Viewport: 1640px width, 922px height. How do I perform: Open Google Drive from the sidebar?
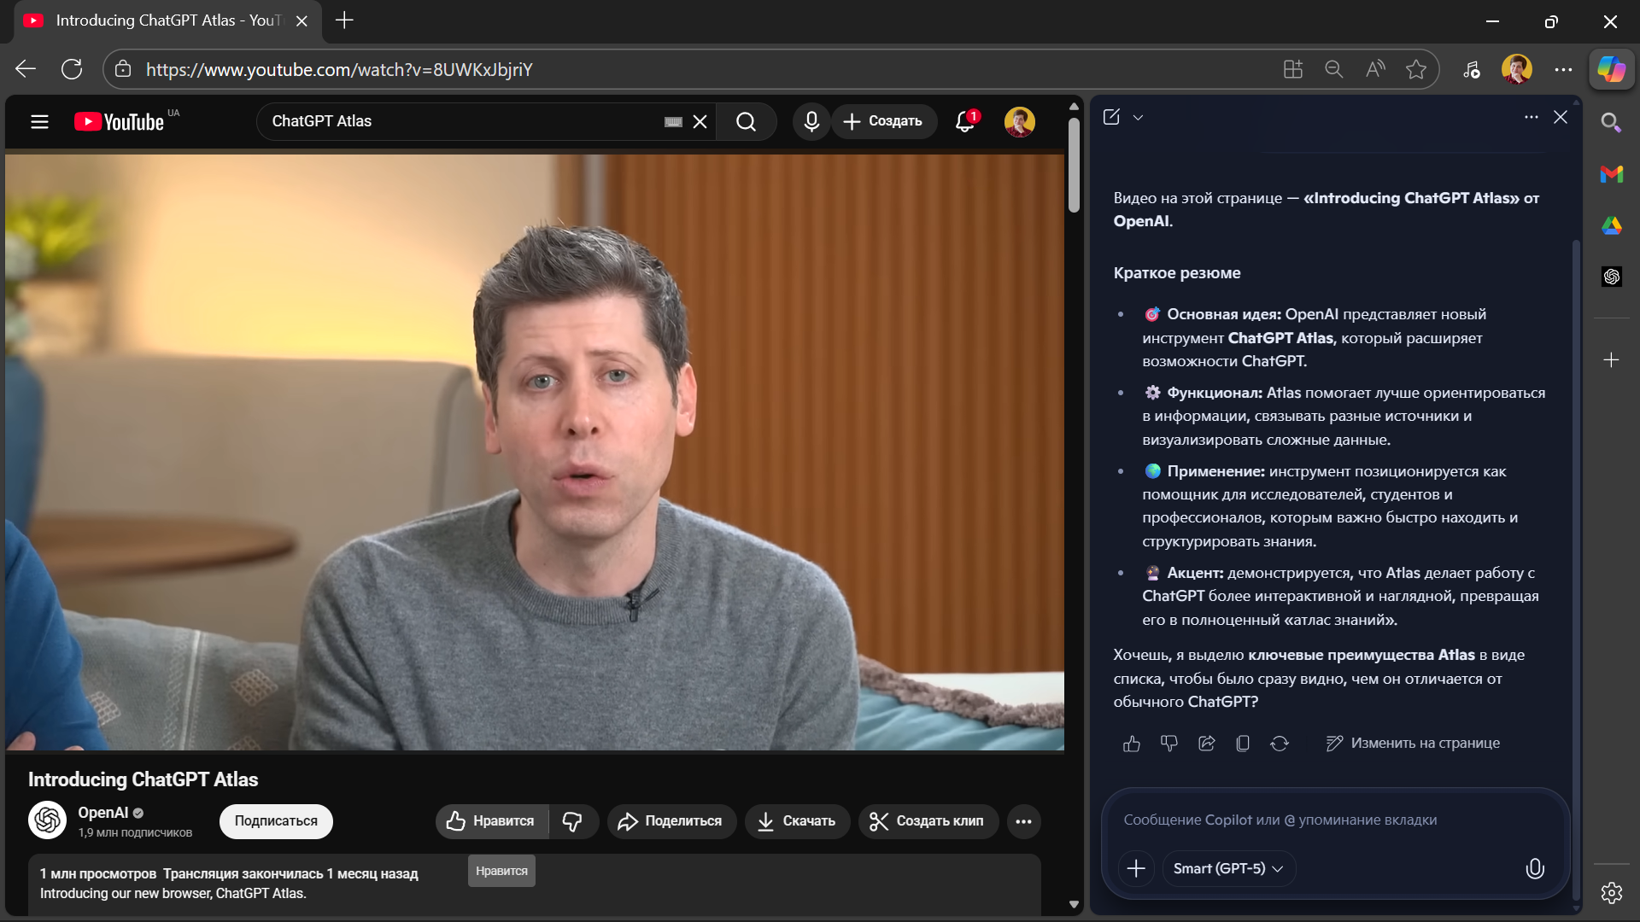(x=1611, y=225)
